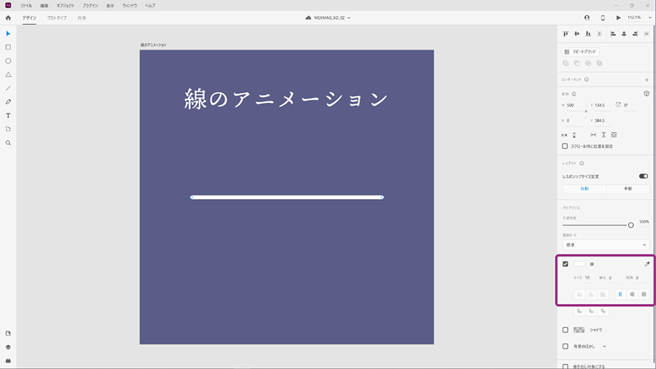Select the Rectangle tool
The width and height of the screenshot is (656, 369).
click(8, 47)
